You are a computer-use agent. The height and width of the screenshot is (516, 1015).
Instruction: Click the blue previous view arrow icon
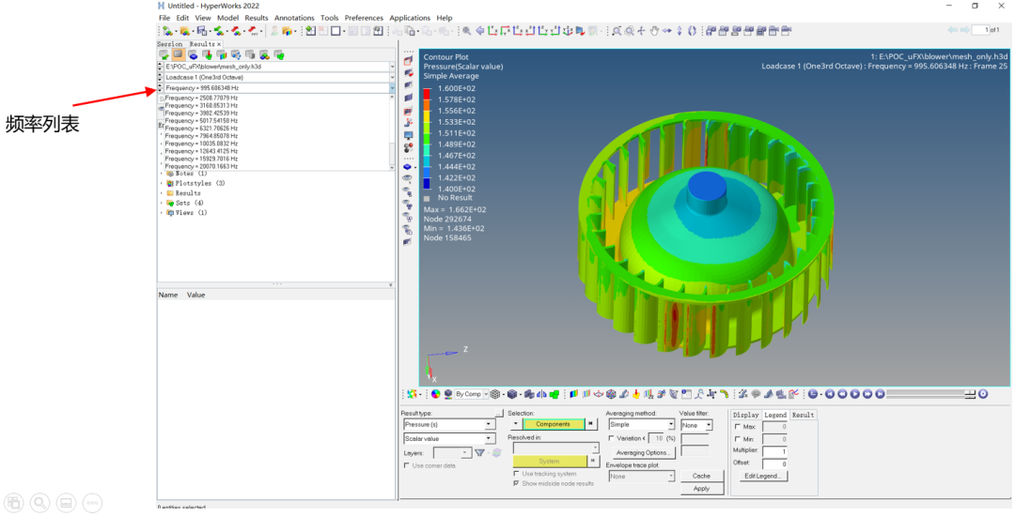[x=479, y=30]
